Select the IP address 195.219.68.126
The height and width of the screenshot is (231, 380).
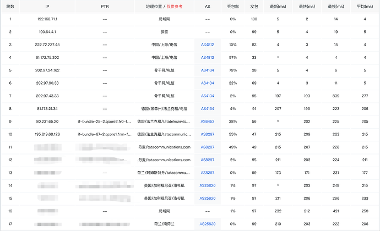(47, 134)
